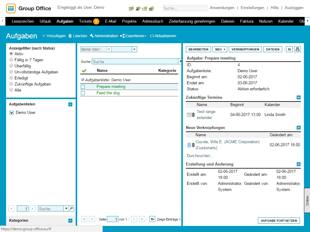The width and height of the screenshot is (310, 232).
Task: Add a new task list with plus icon
Action: (x=70, y=105)
